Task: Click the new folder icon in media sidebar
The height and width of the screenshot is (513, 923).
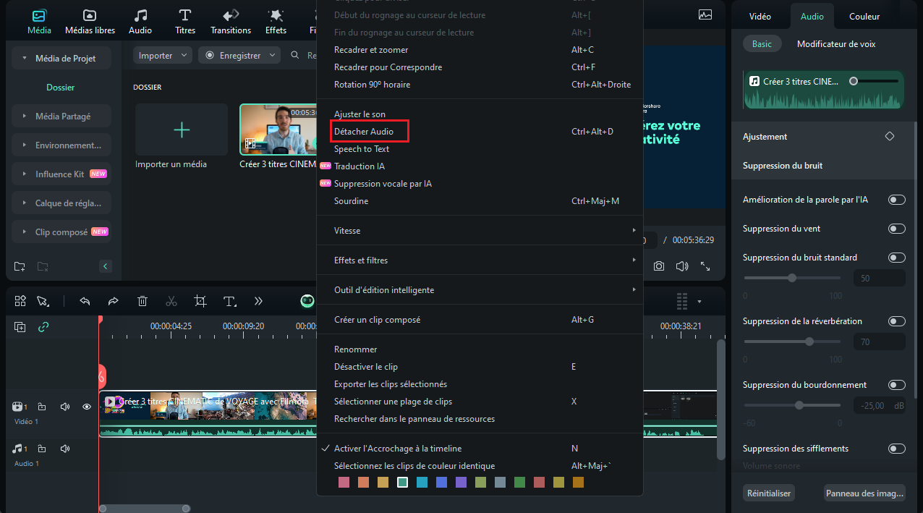Action: [x=20, y=266]
